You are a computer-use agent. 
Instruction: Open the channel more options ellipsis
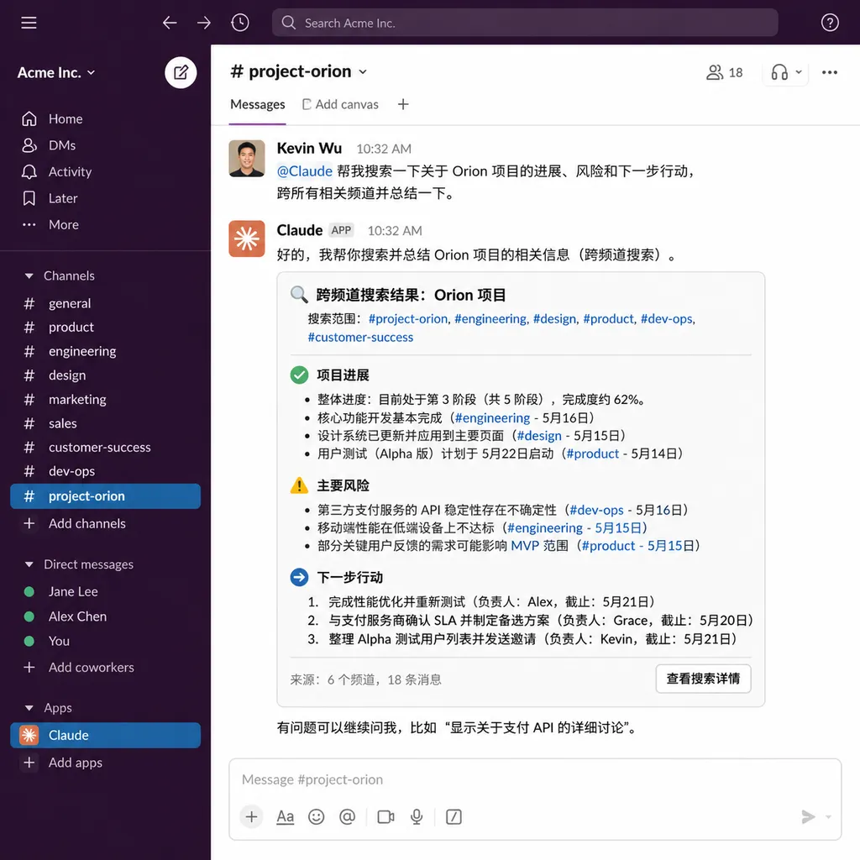pos(829,72)
